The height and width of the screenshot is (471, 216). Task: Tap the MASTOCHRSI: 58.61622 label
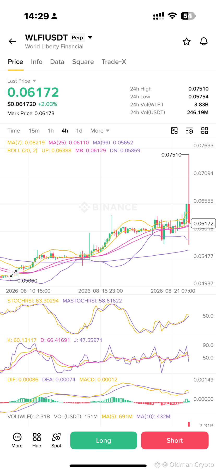click(92, 301)
